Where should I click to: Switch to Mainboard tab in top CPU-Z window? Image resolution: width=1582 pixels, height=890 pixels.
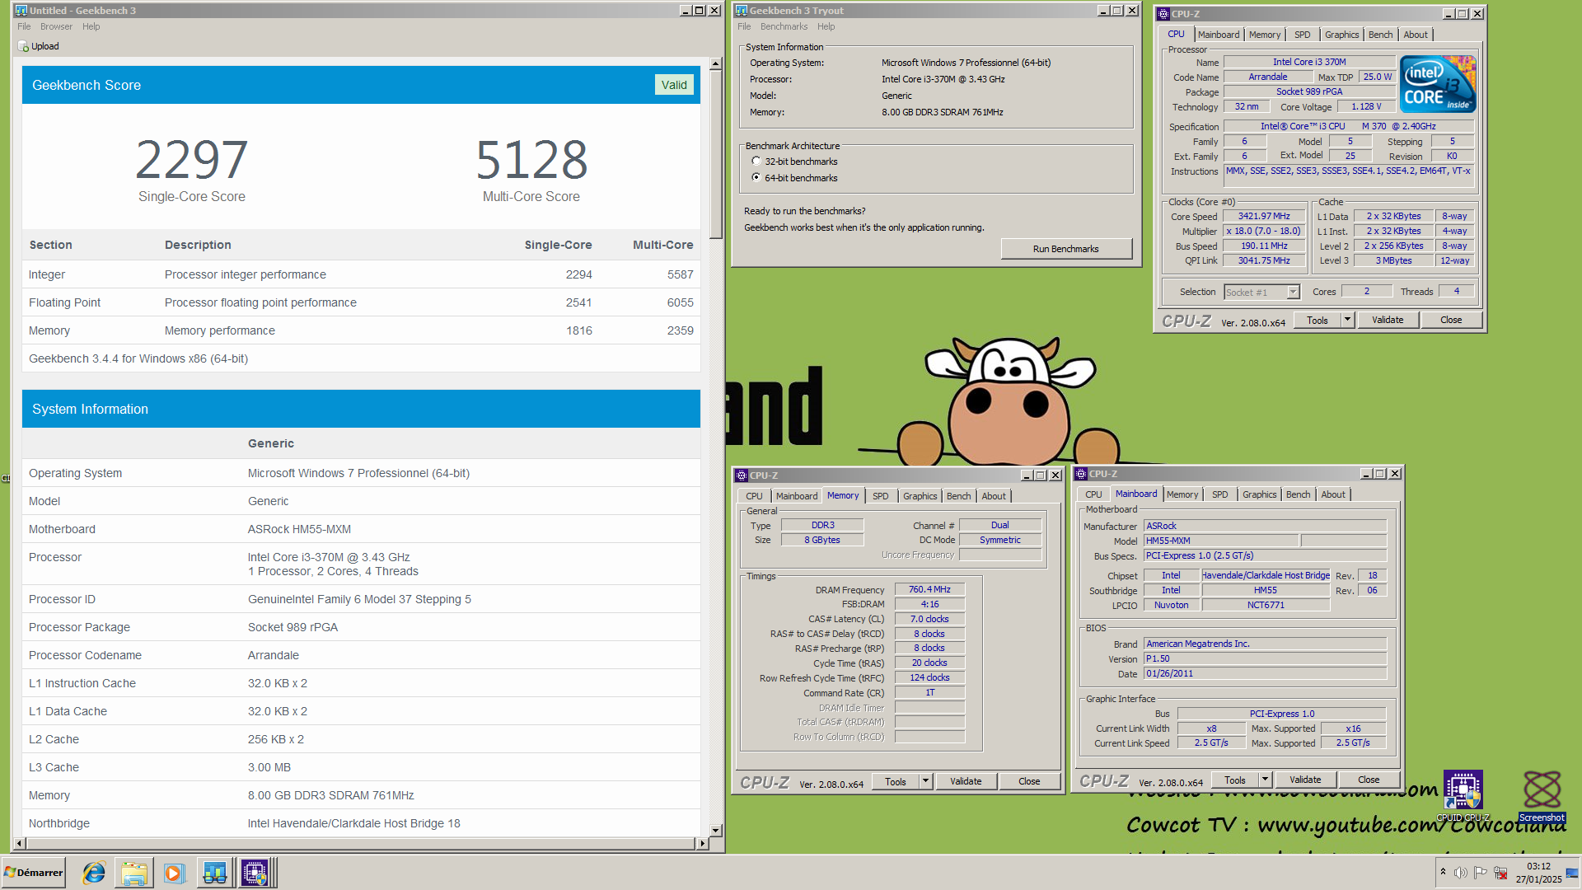point(1219,35)
